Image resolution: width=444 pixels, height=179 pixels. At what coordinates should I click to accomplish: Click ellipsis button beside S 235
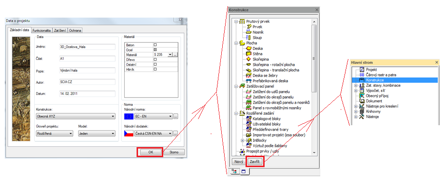175,54
